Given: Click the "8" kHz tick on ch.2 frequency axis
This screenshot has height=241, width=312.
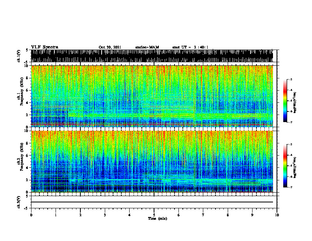Looking at the screenshot, I should point(28,143).
